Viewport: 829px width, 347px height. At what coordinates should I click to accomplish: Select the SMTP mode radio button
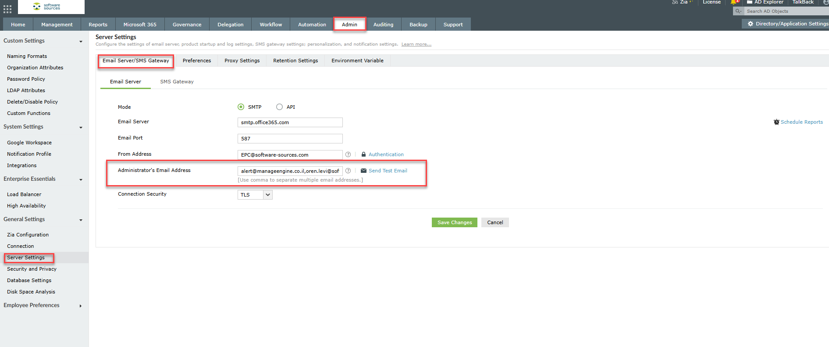click(241, 107)
